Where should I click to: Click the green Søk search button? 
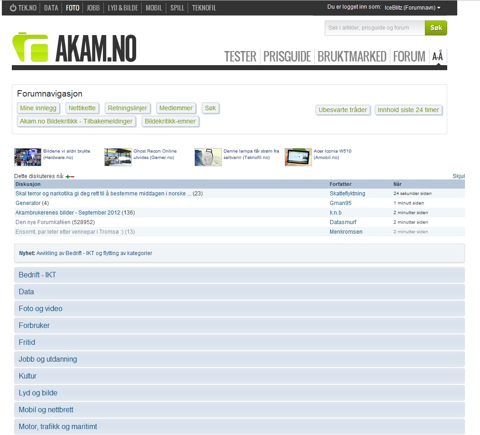coord(436,28)
